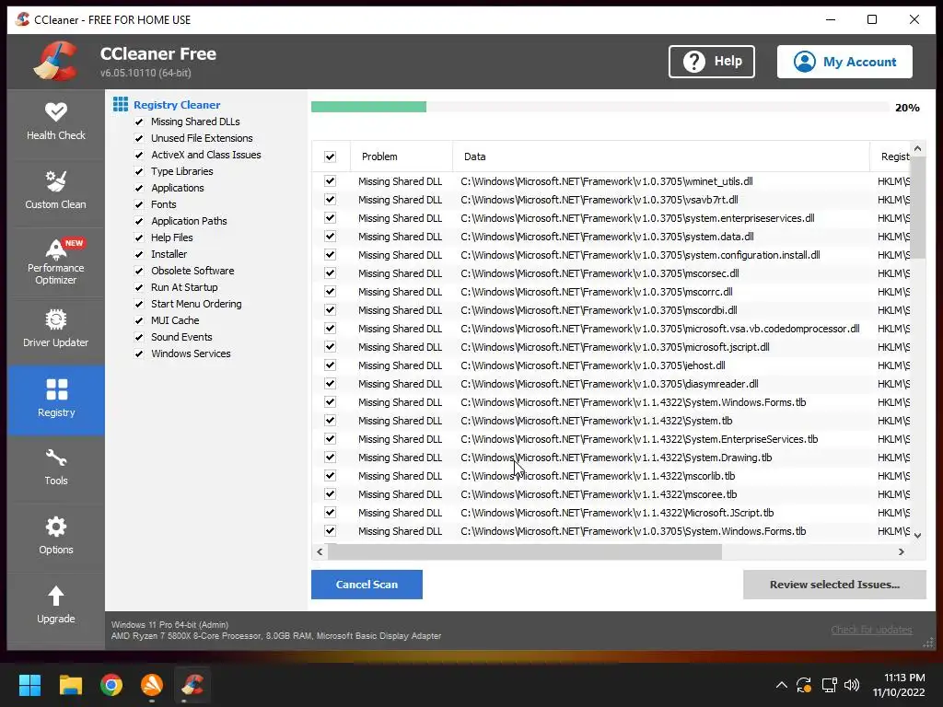Open File Explorer from taskbar
The image size is (943, 707).
pyautogui.click(x=70, y=685)
